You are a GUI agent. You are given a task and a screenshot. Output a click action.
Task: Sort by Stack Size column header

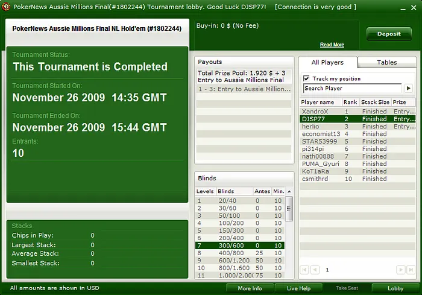[x=375, y=103]
